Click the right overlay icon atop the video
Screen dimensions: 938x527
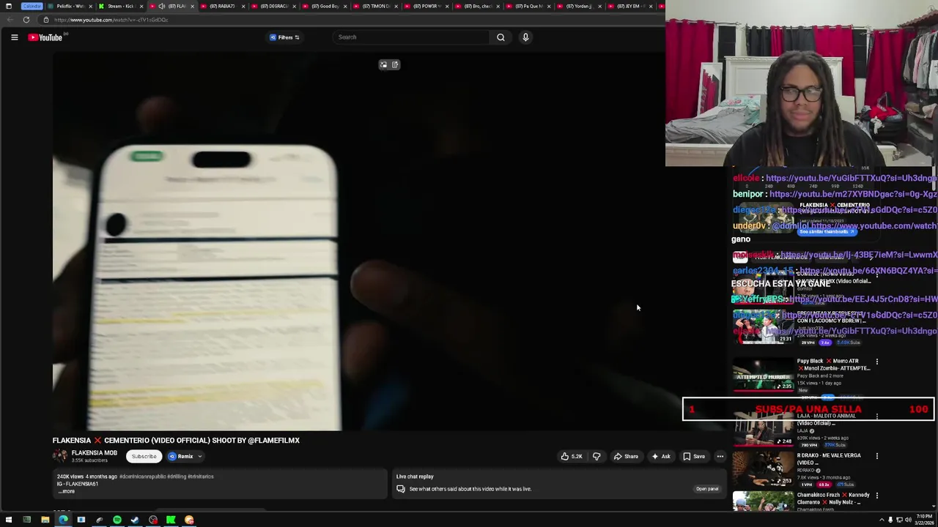395,64
